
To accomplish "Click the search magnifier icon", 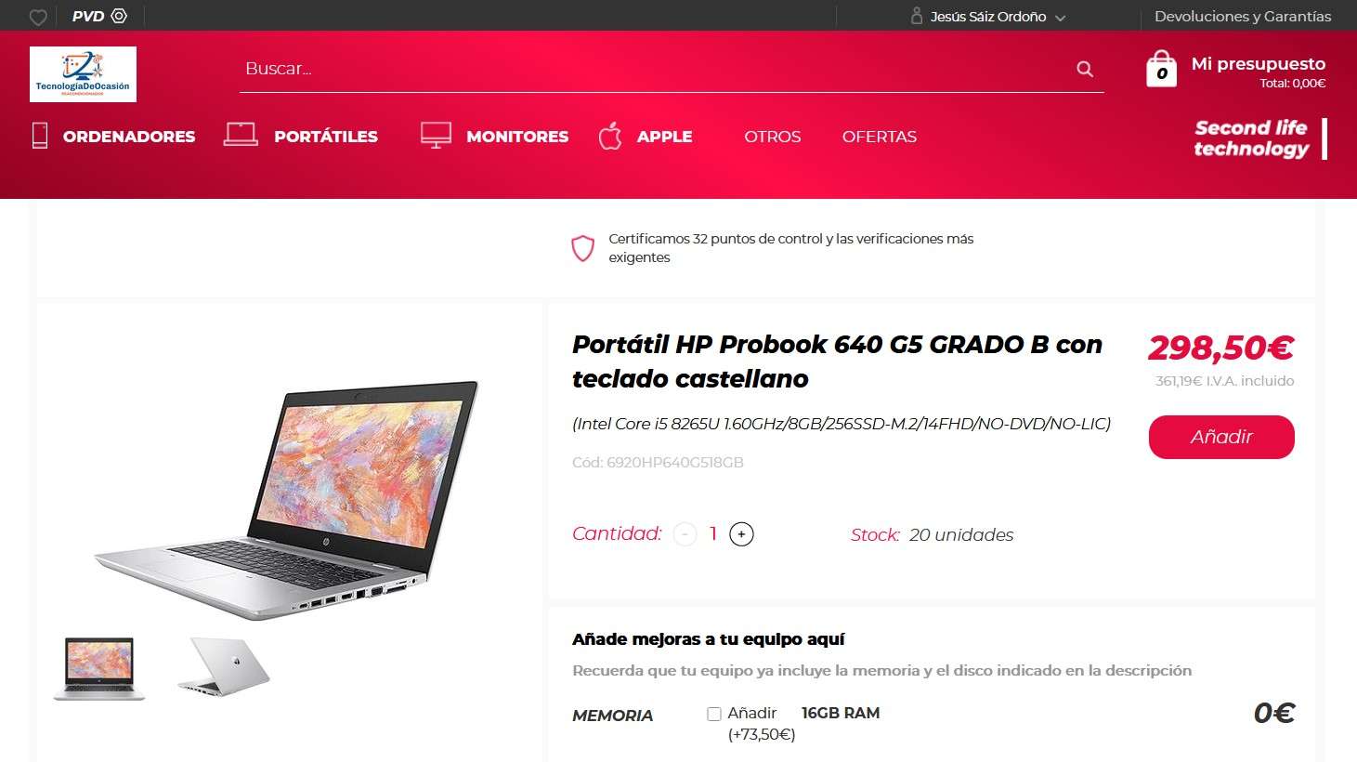I will [1085, 69].
